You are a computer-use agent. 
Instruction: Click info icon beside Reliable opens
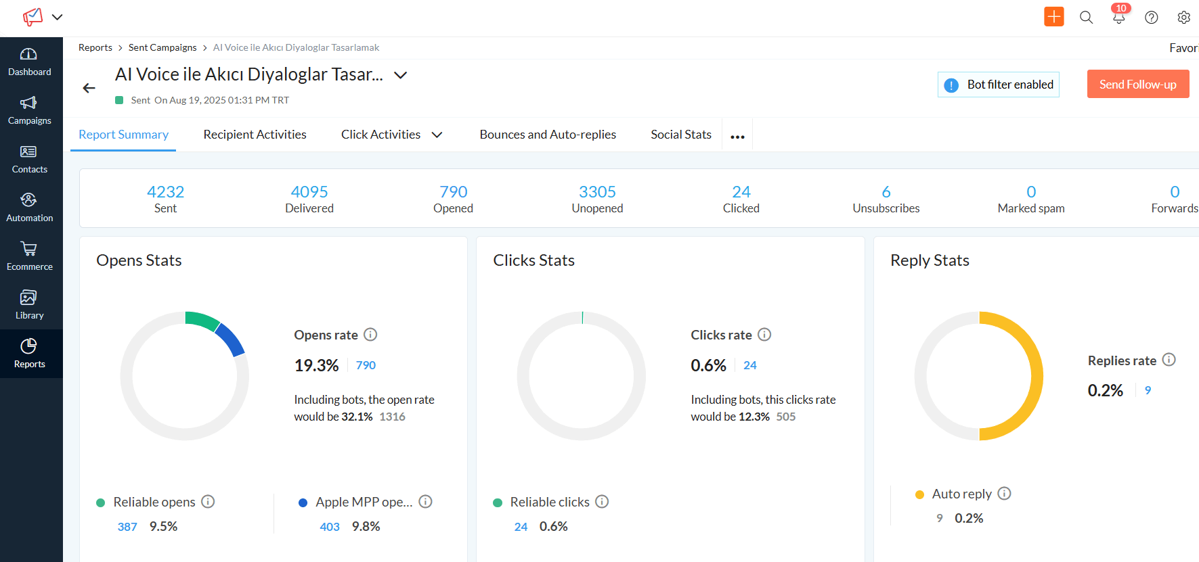coord(209,502)
